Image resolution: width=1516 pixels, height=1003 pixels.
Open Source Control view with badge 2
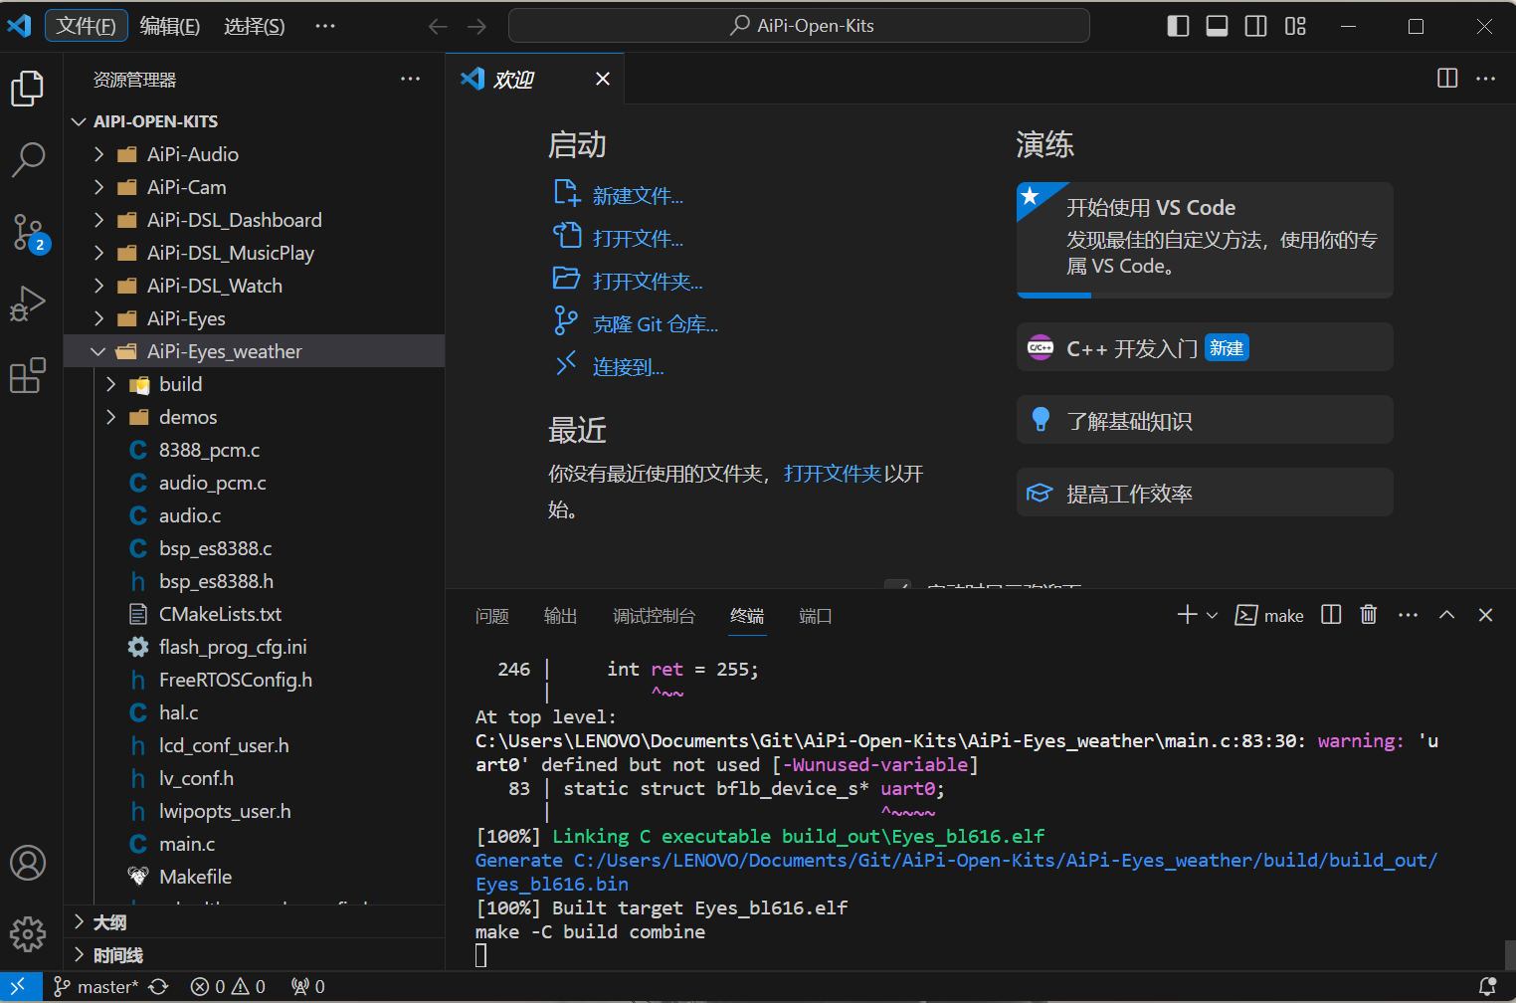point(28,232)
